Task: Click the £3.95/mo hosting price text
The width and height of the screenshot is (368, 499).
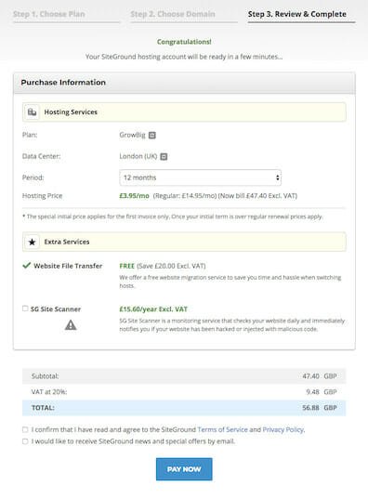Action: coord(134,196)
